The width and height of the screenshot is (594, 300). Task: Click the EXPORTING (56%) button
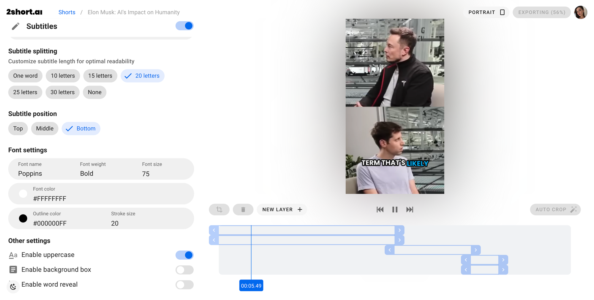tap(541, 12)
